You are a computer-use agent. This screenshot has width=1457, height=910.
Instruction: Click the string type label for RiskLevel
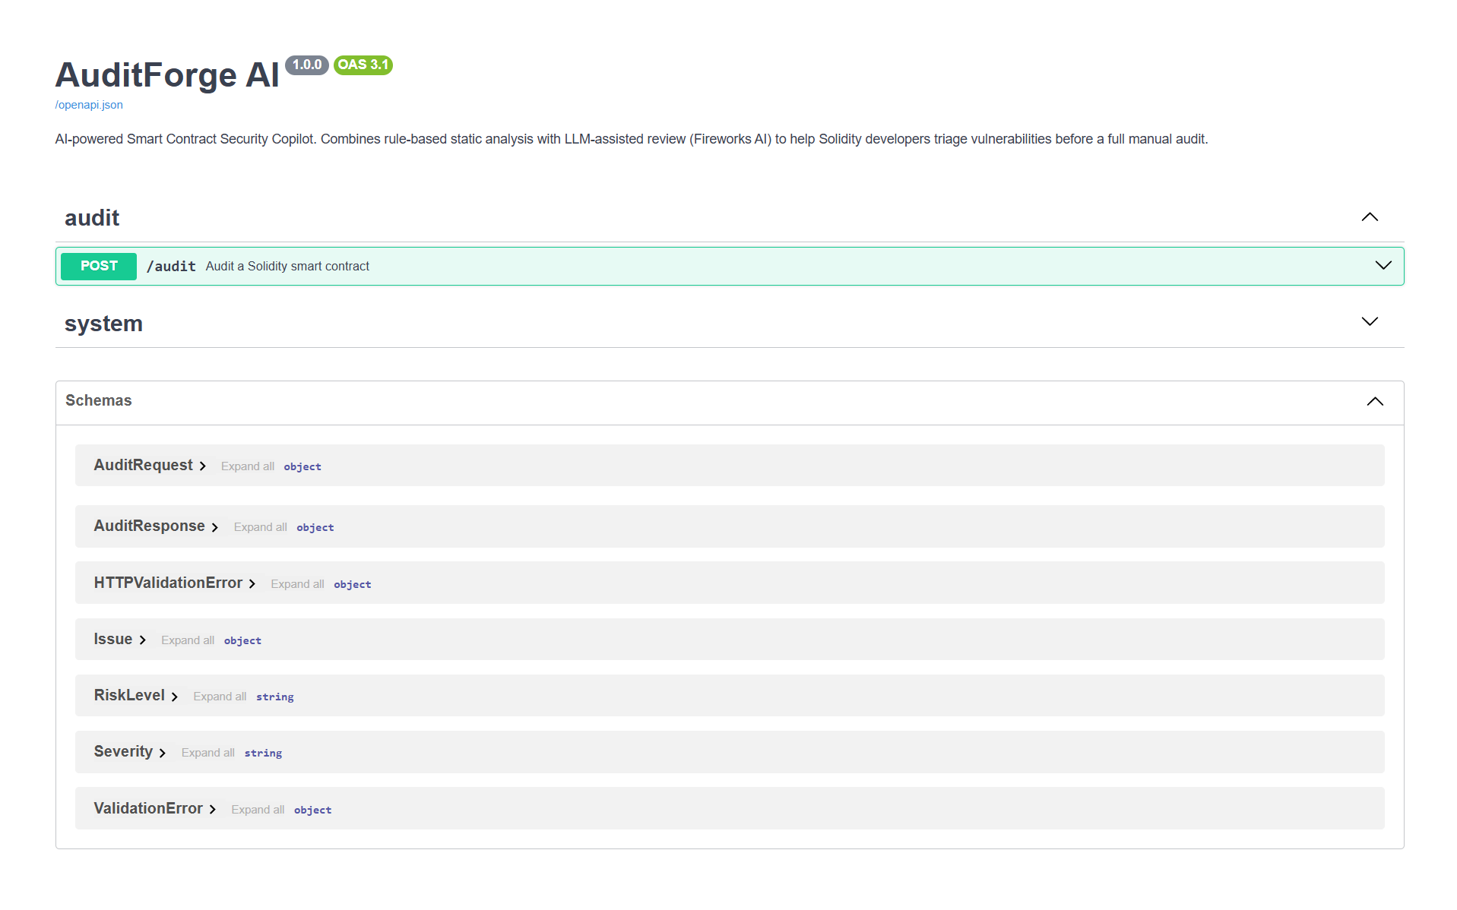275,697
